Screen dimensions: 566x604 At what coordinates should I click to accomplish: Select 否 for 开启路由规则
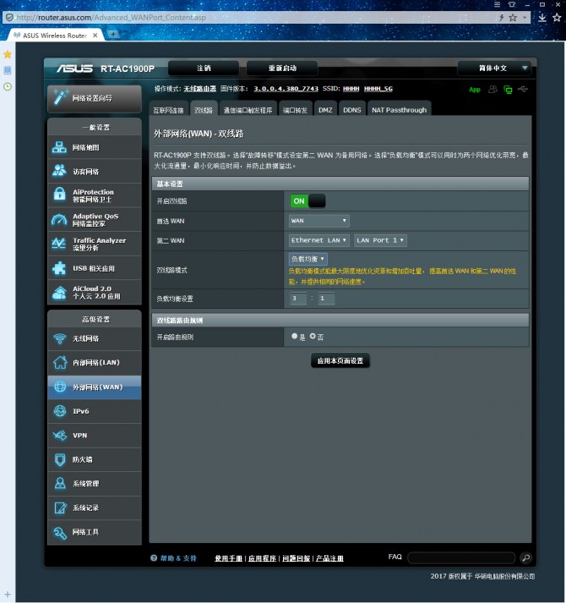(313, 336)
